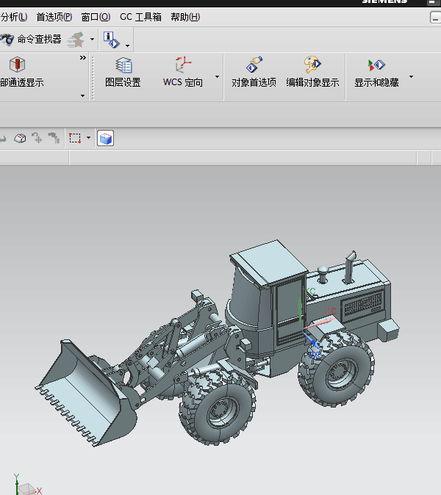The width and height of the screenshot is (441, 495).
Task: Open the 帮助(H) menu
Action: (185, 17)
